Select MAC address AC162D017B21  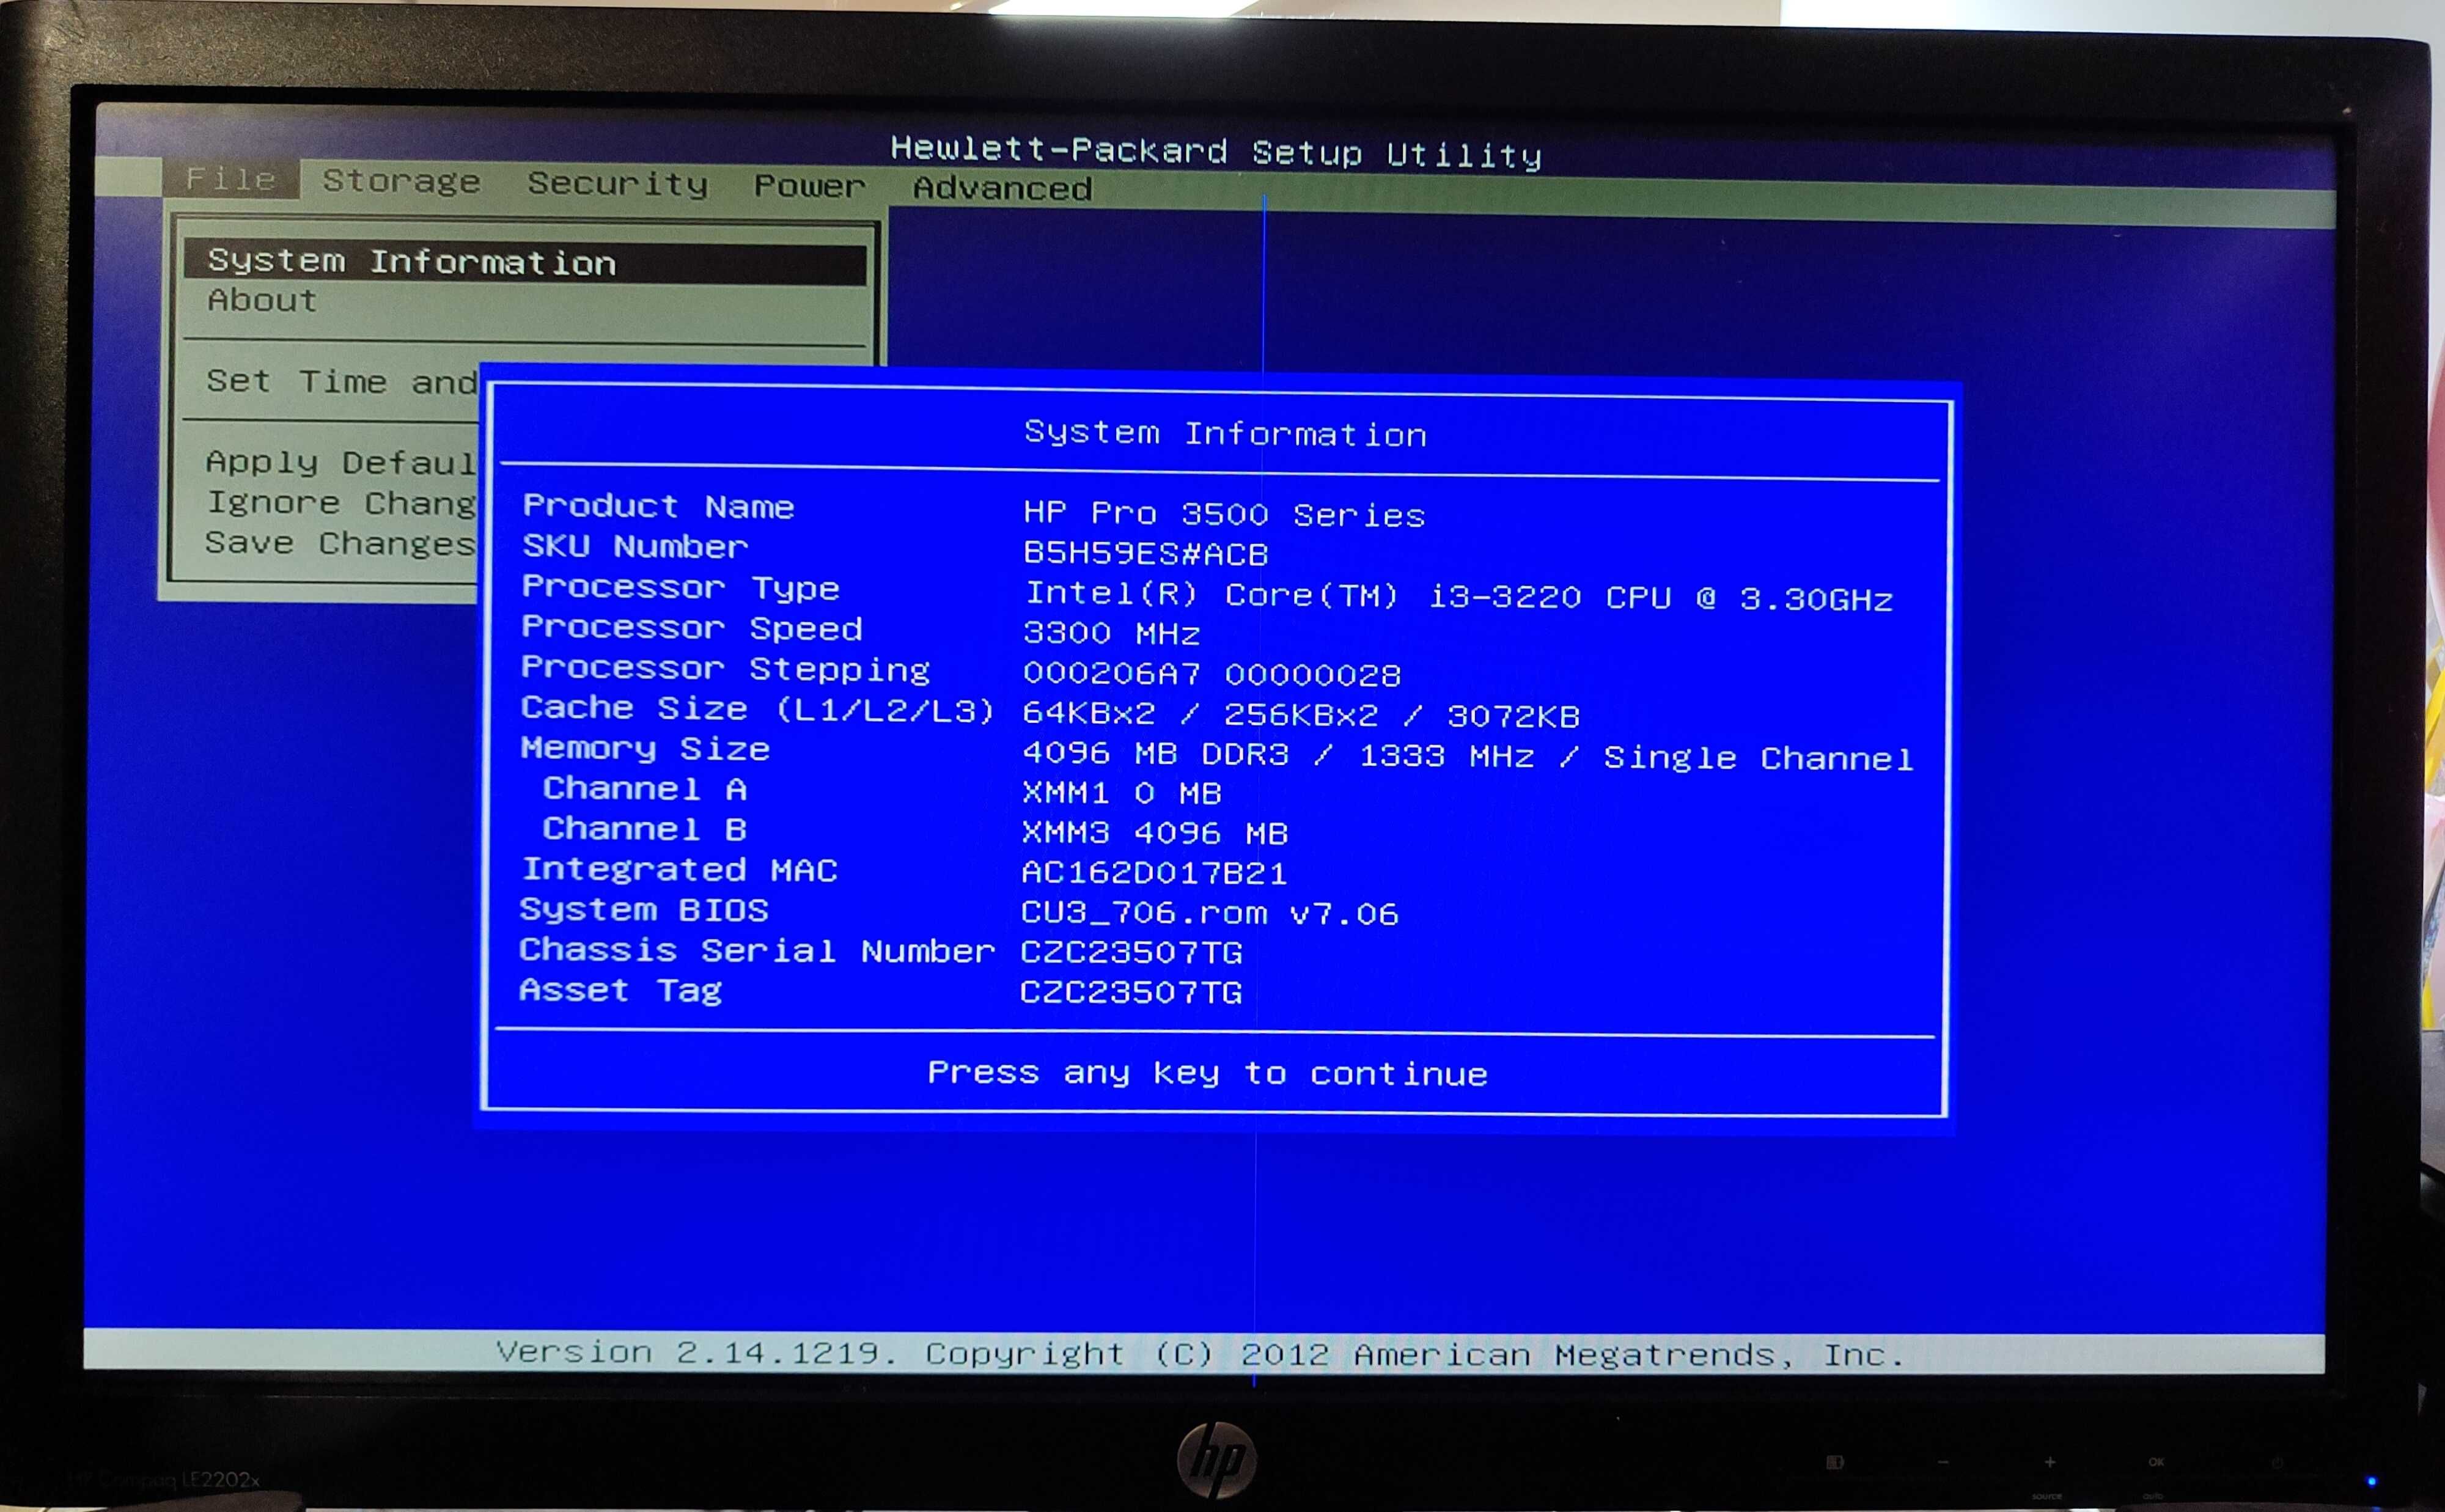1153,873
